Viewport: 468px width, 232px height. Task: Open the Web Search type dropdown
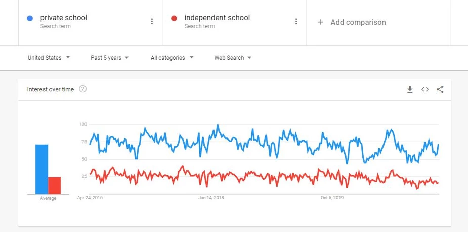[x=233, y=58]
